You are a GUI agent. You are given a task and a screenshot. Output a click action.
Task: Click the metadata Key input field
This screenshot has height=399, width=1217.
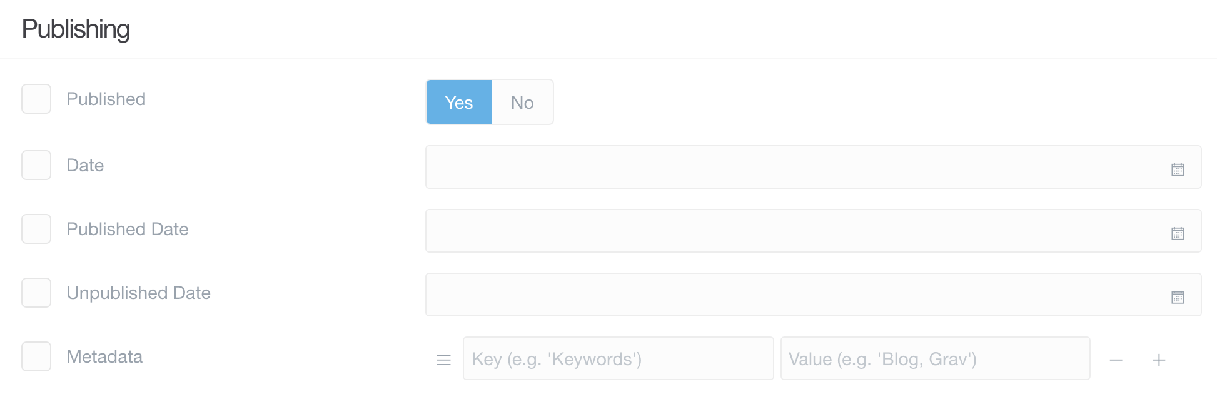point(618,358)
